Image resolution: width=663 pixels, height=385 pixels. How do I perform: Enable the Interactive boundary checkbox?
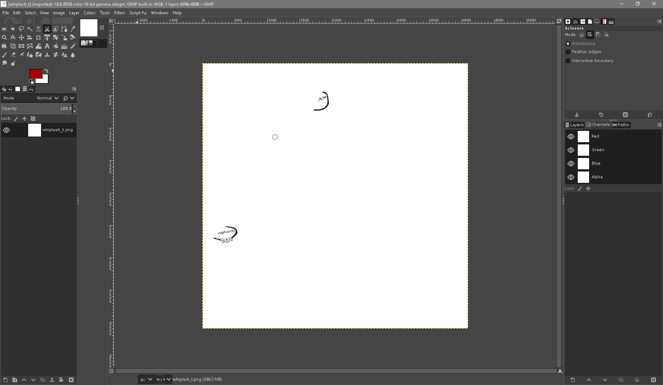tap(568, 61)
